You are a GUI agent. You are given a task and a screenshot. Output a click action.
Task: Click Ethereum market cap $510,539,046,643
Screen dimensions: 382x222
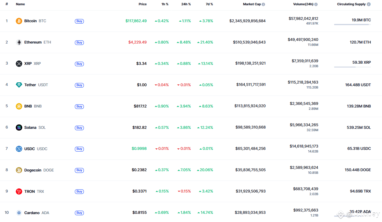pos(249,42)
